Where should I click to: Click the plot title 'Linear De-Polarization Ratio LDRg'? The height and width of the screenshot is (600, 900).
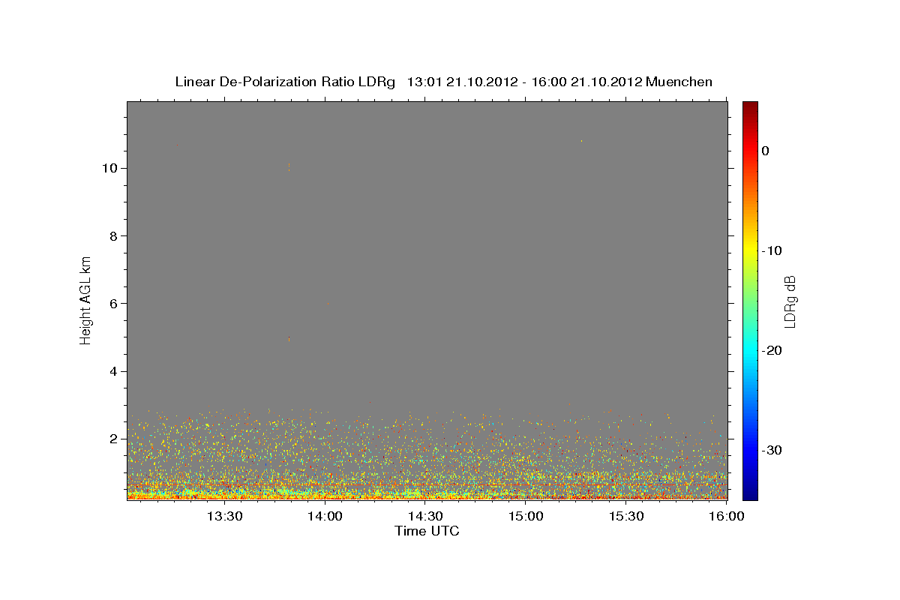coord(284,82)
